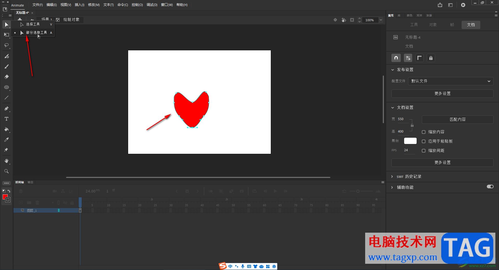Select the fluid brush tool

coord(6,56)
